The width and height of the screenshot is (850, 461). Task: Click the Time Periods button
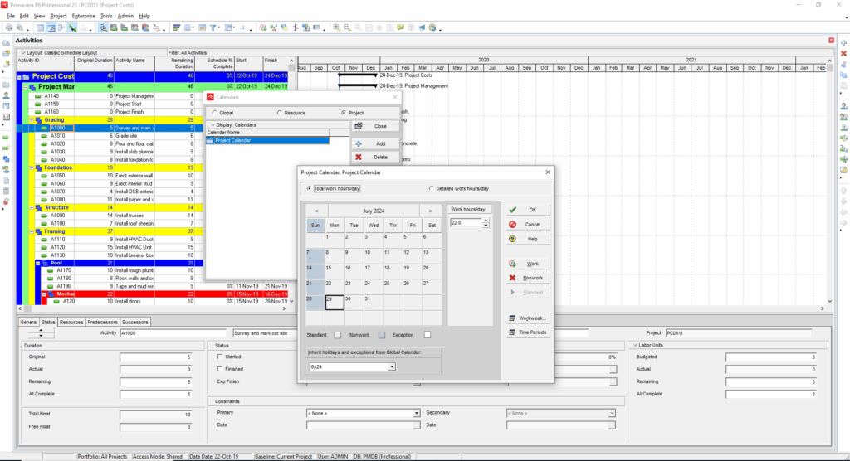(528, 332)
